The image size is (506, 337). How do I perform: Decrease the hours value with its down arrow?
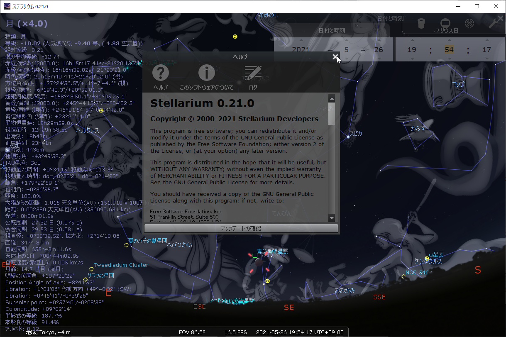[x=412, y=58]
